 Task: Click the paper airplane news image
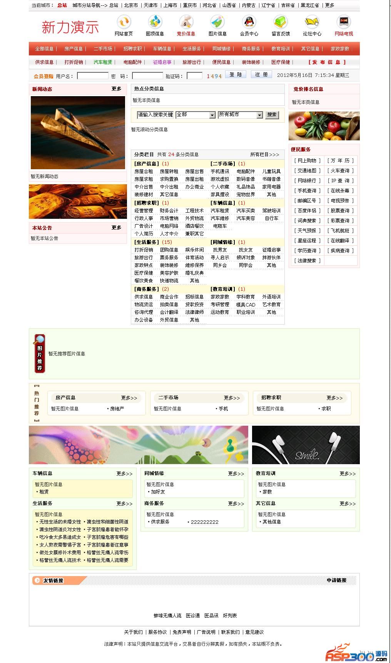(x=78, y=133)
